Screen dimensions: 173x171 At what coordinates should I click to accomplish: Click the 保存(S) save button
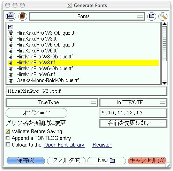pos(26,161)
